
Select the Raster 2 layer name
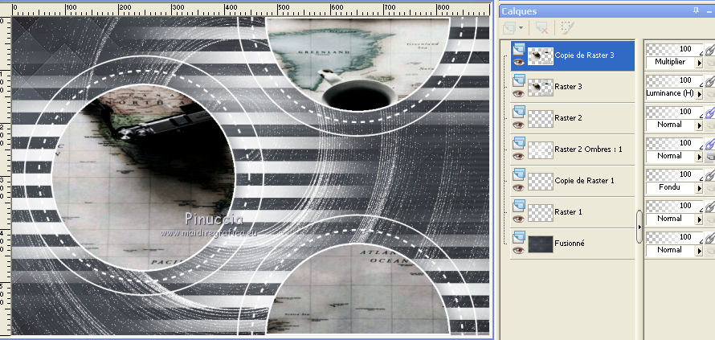click(568, 117)
